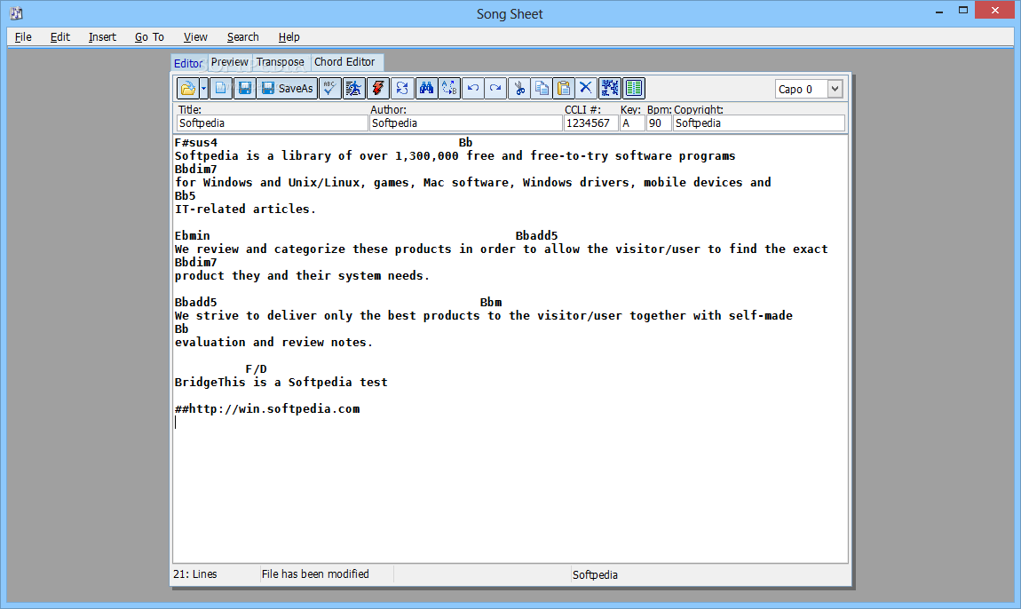1021x609 pixels.
Task: Click the ##http://win.softpedia.com line
Action: pyautogui.click(x=267, y=409)
